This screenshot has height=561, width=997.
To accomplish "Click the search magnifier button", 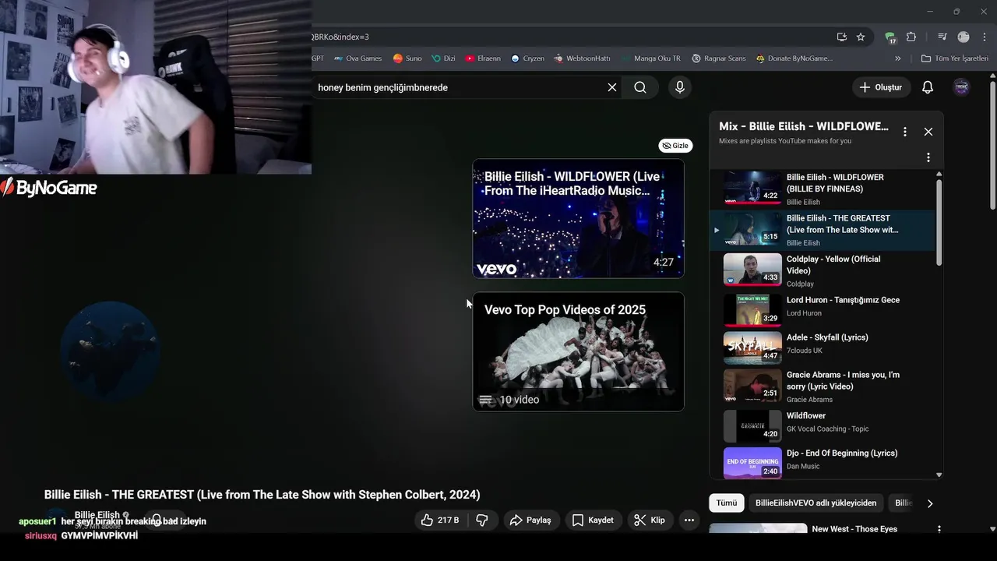I will 640,87.
